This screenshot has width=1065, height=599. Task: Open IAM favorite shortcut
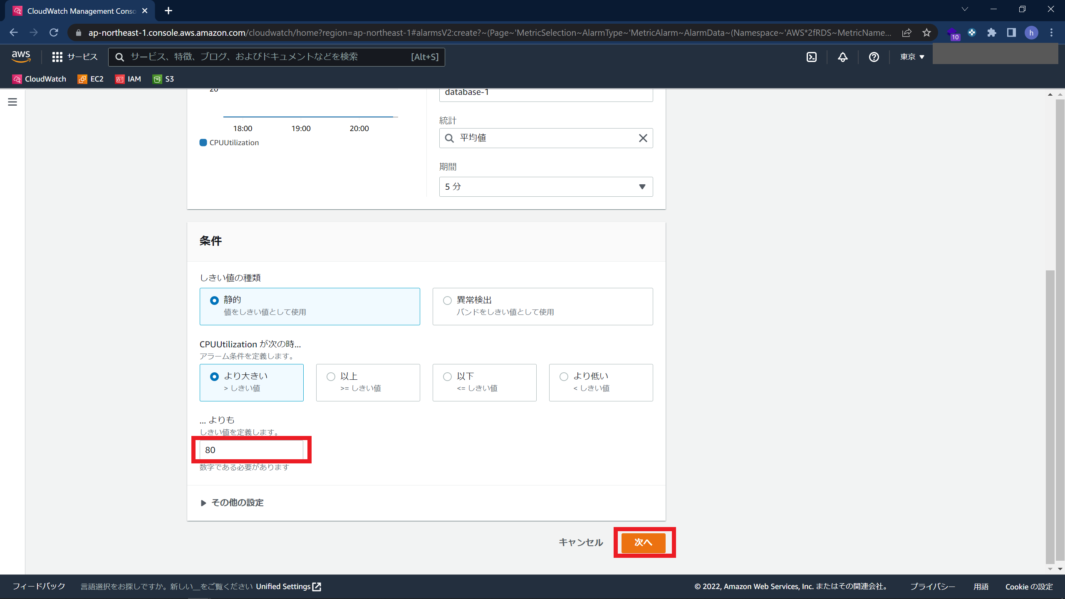[x=128, y=79]
